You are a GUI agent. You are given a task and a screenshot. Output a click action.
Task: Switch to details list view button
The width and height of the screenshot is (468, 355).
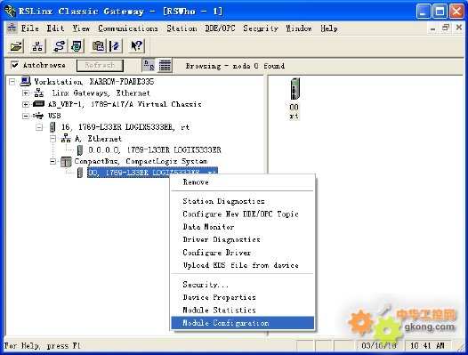165,65
